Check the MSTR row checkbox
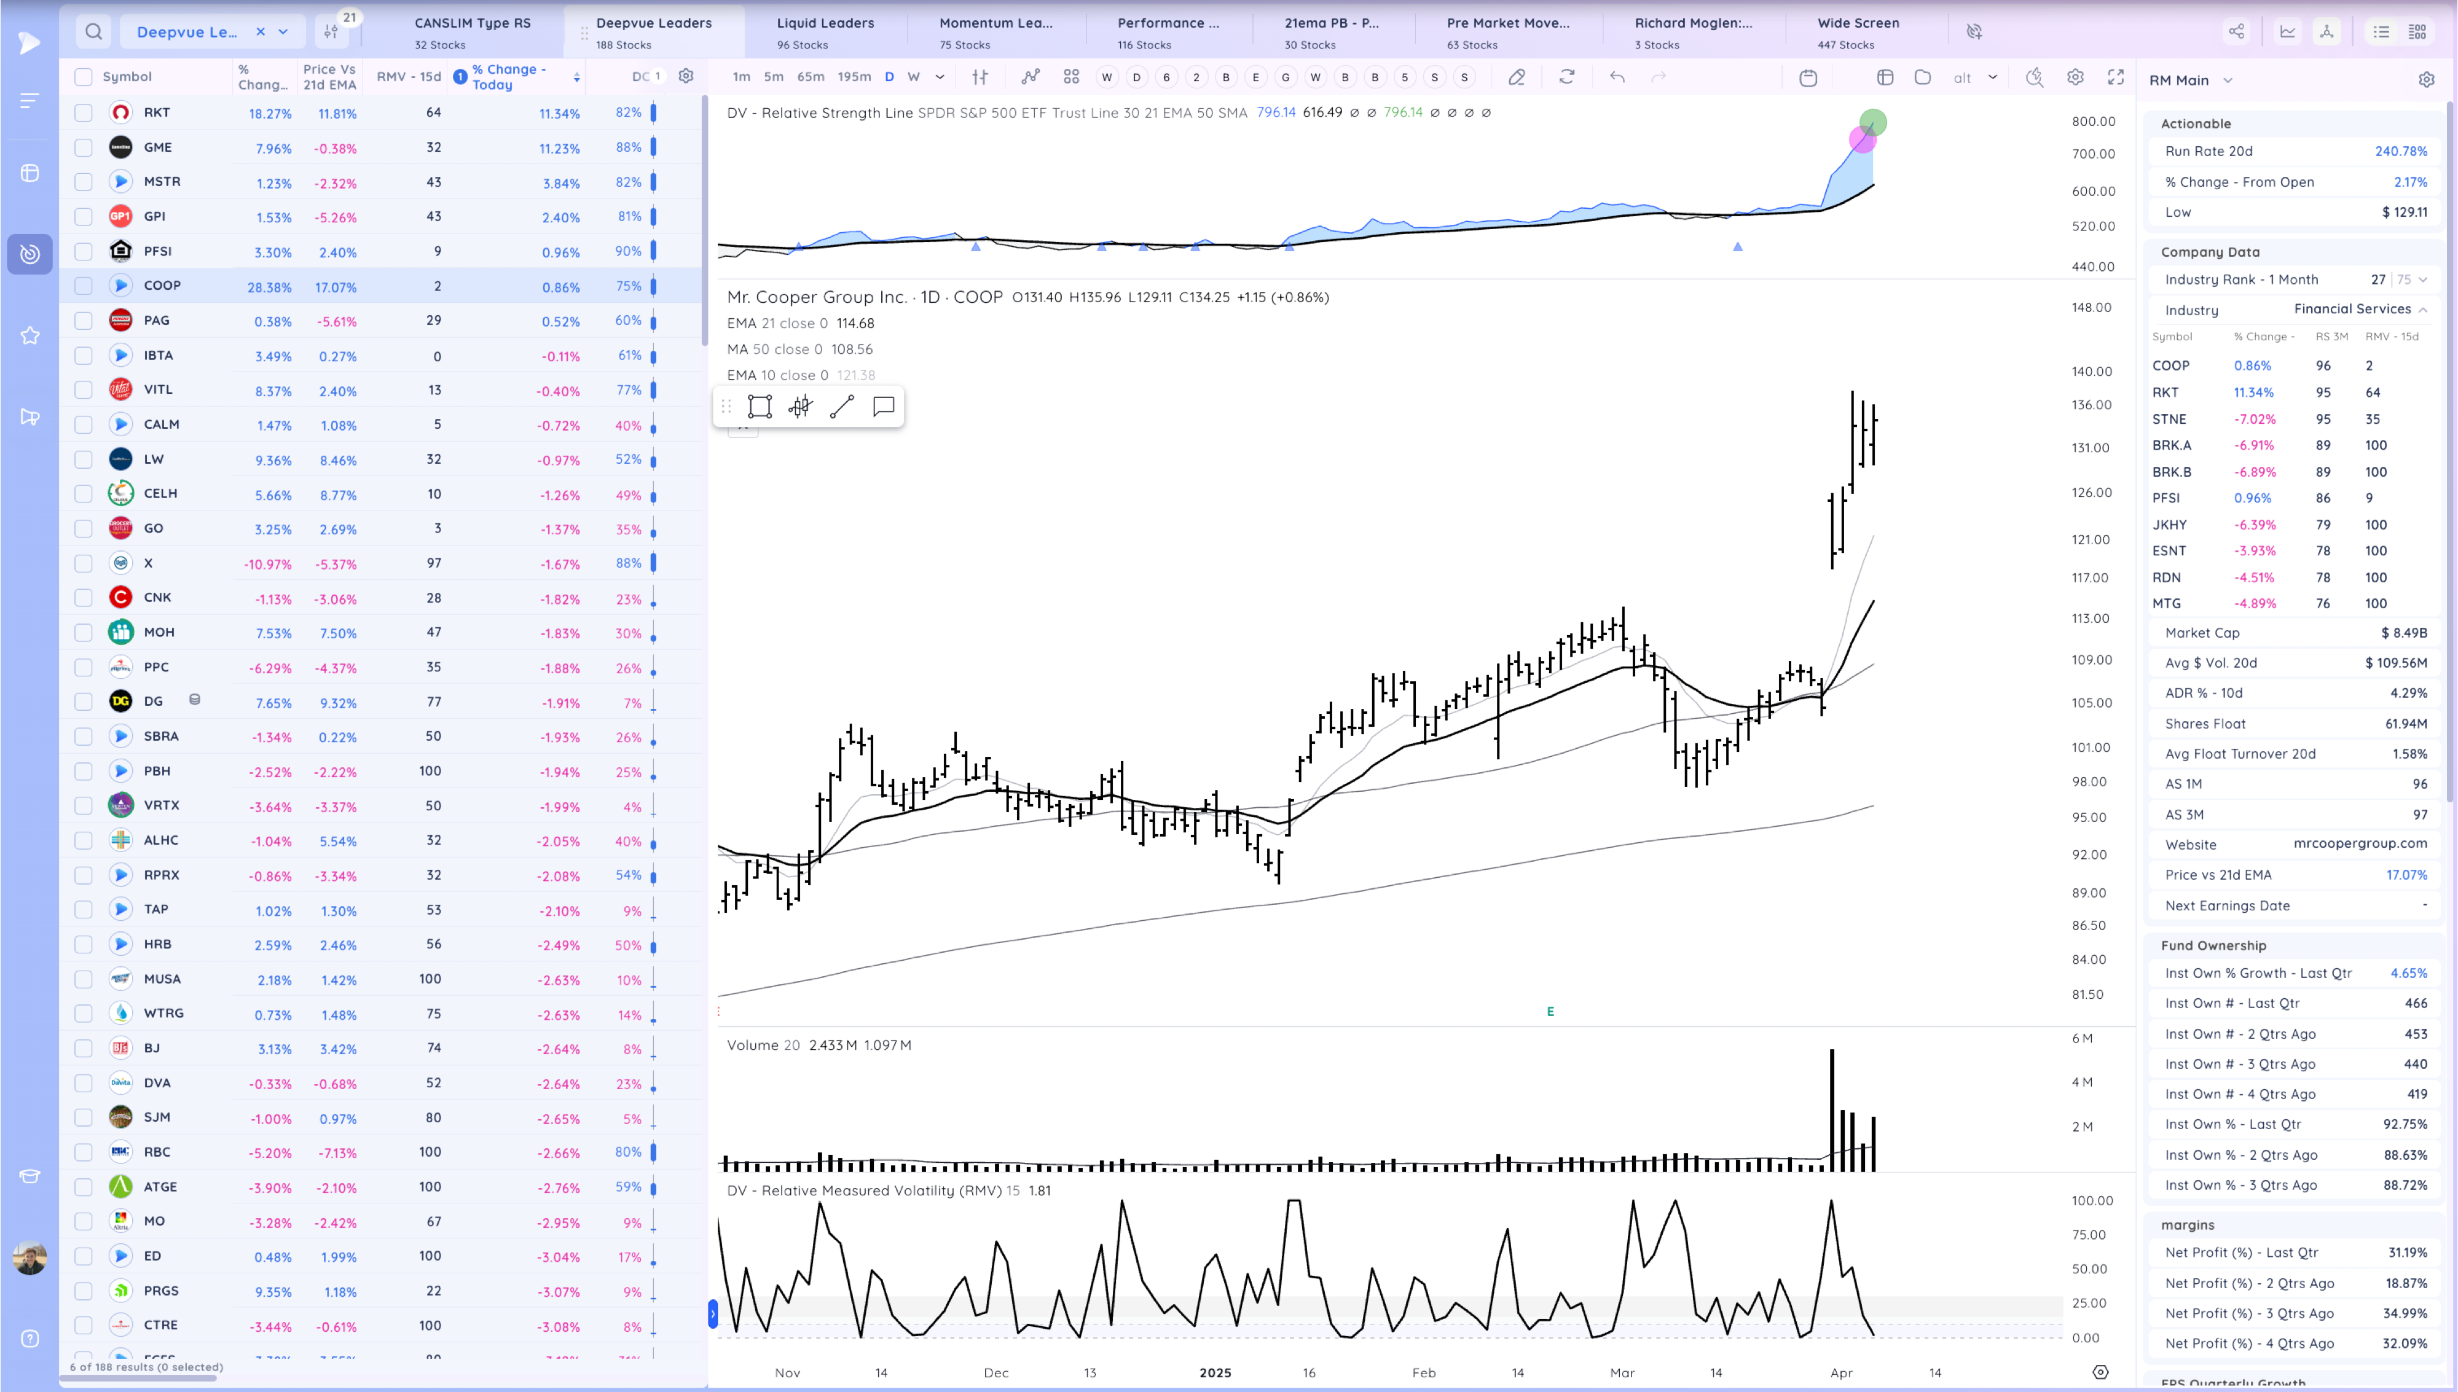The image size is (2458, 1392). (x=84, y=182)
